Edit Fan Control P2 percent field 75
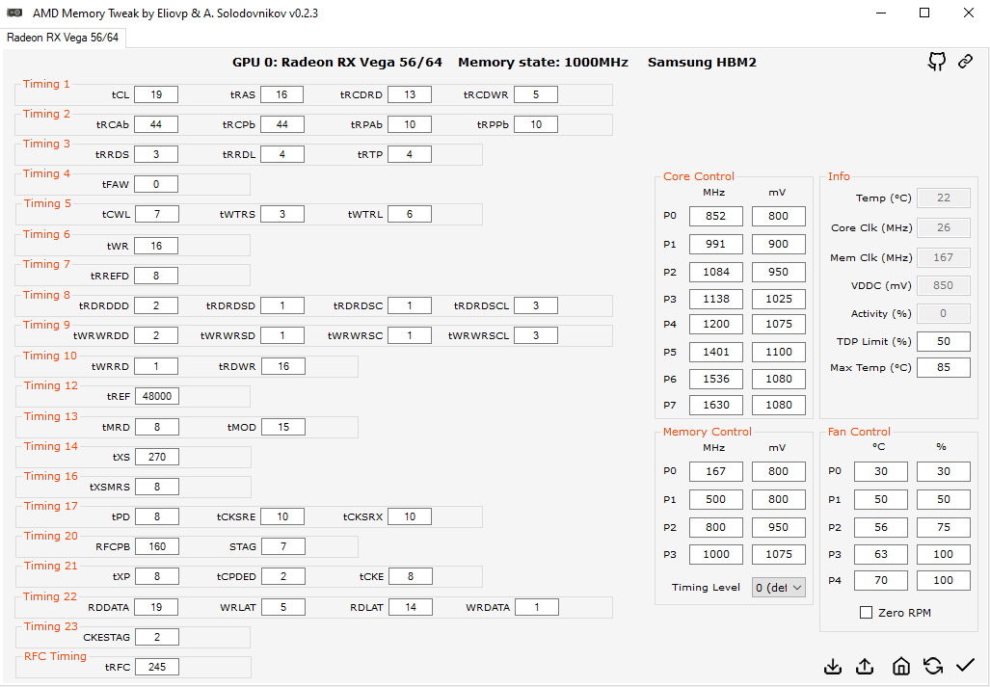Viewport: 990px width, 687px height. point(944,527)
